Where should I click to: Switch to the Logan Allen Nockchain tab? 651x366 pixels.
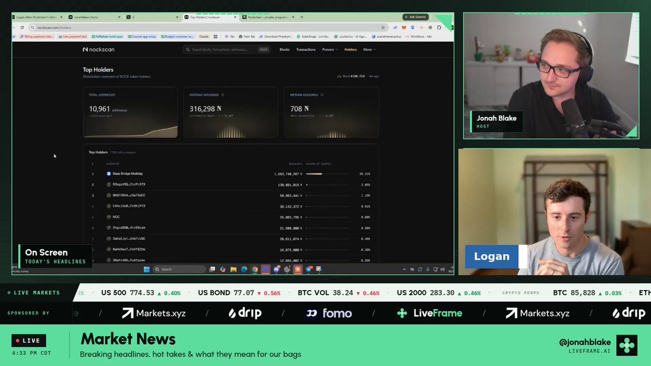pos(38,17)
